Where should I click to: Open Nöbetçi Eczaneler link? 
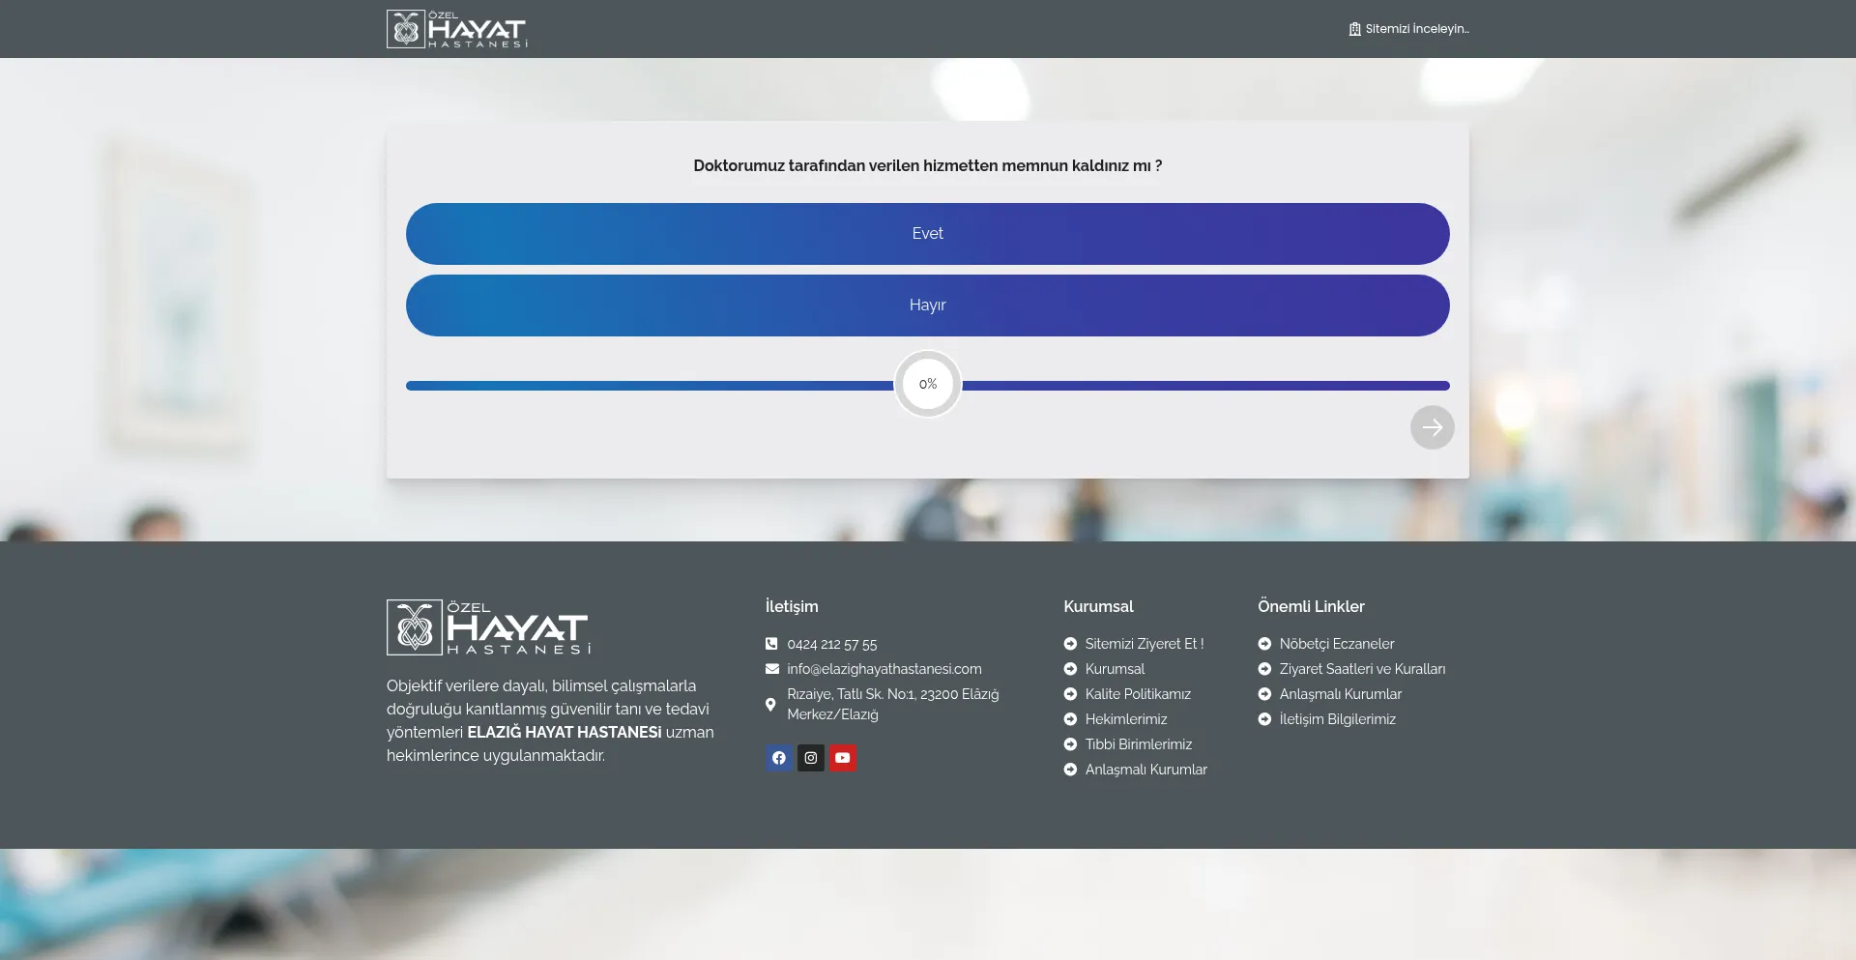(1336, 644)
